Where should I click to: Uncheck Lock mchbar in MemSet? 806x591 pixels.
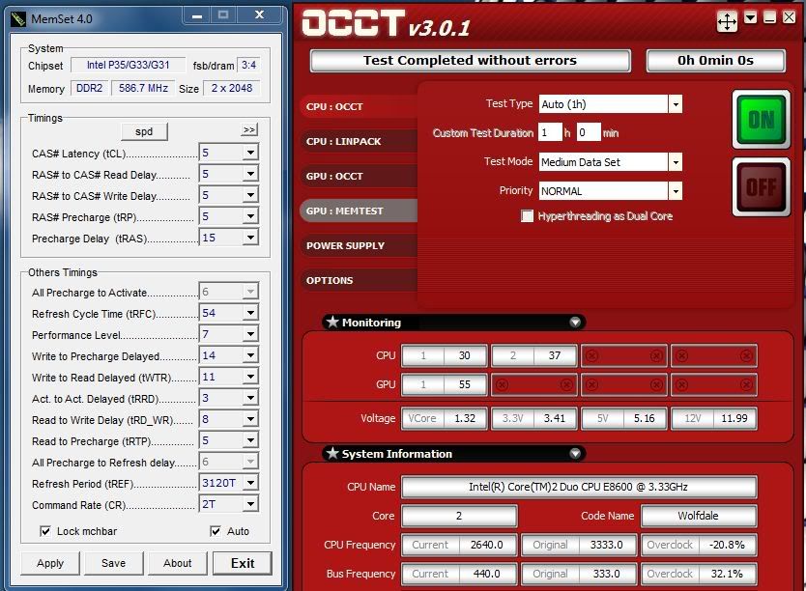tap(45, 531)
